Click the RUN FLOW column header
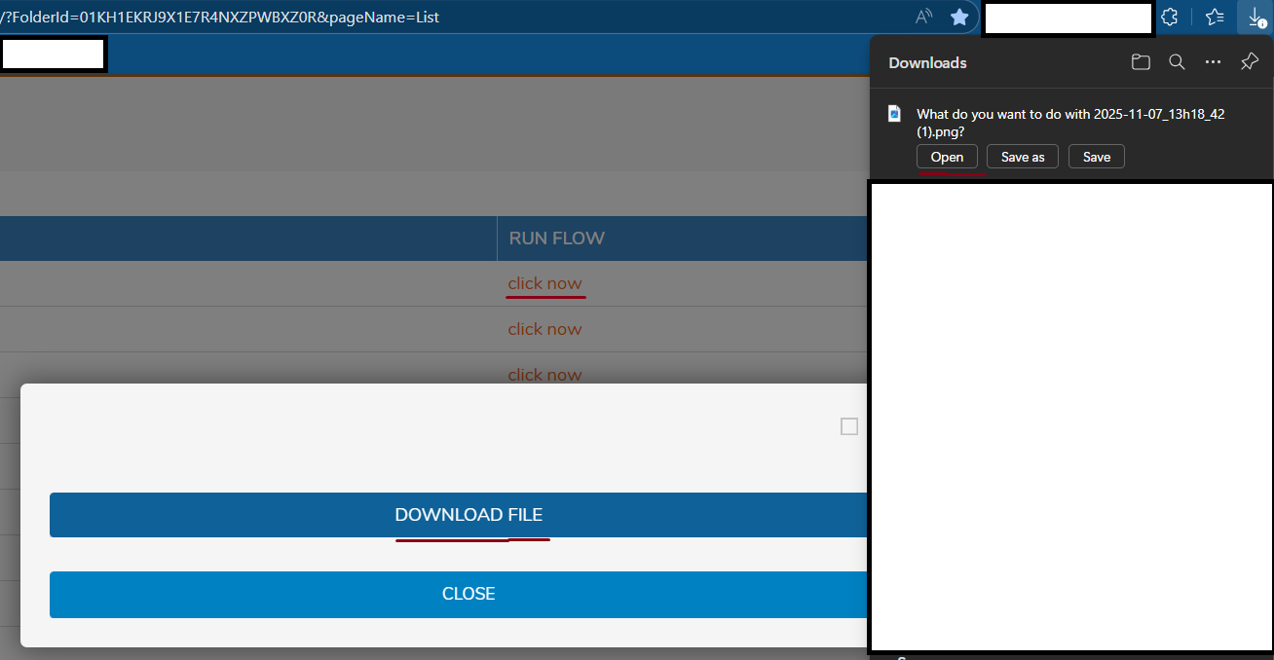Viewport: 1274px width, 660px height. (556, 238)
